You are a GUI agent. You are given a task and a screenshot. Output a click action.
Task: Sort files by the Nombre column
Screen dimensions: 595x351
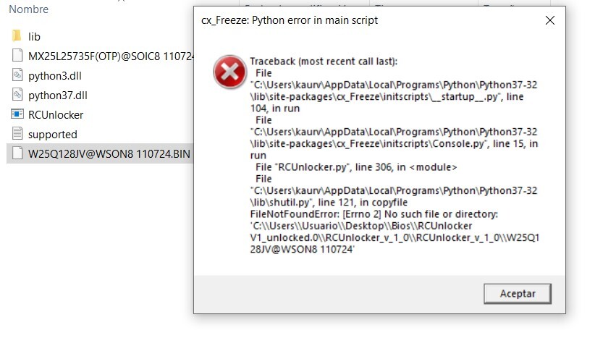click(30, 9)
